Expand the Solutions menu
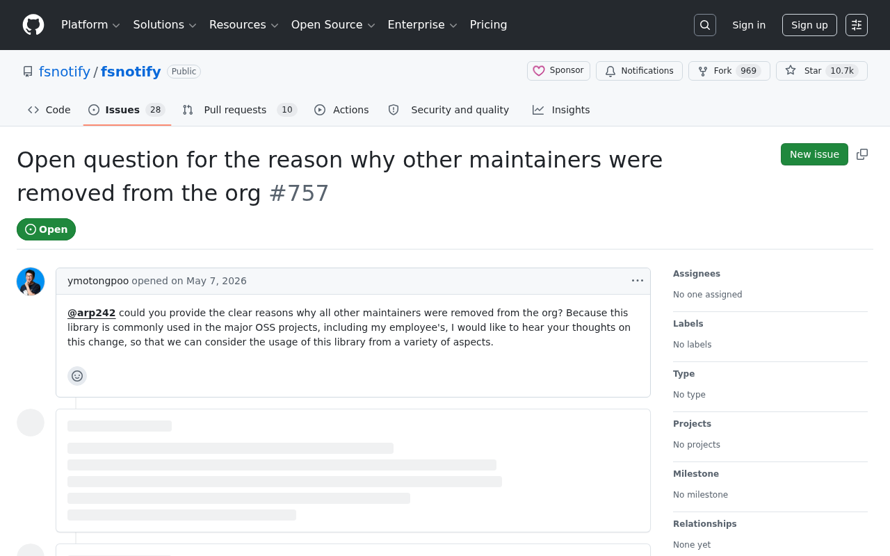Image resolution: width=890 pixels, height=556 pixels. (x=165, y=25)
